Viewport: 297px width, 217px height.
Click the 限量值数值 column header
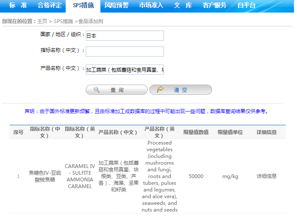(x=196, y=132)
